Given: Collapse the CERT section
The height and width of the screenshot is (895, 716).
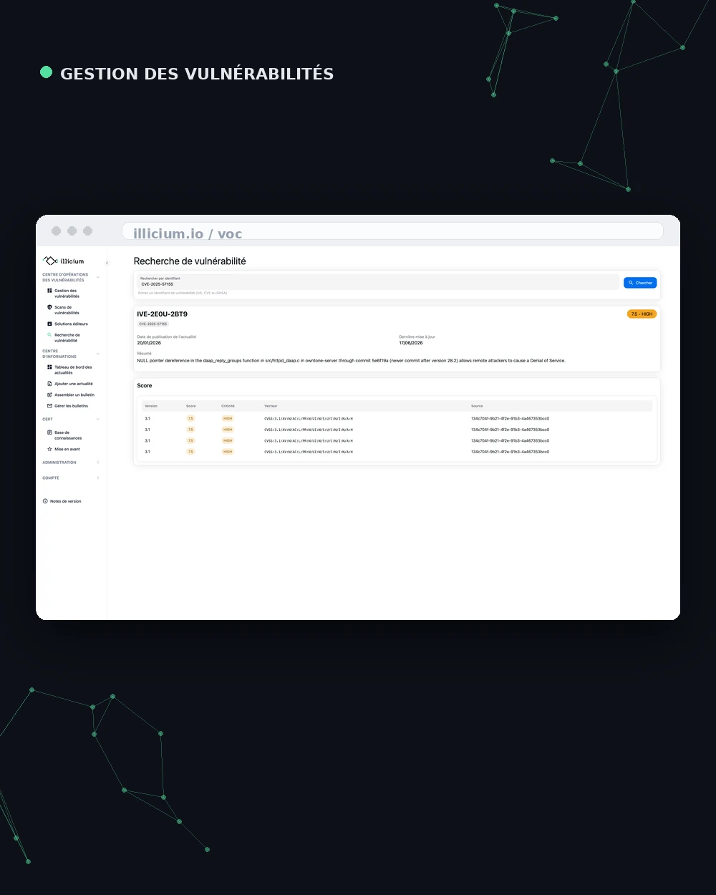Looking at the screenshot, I should coord(98,419).
